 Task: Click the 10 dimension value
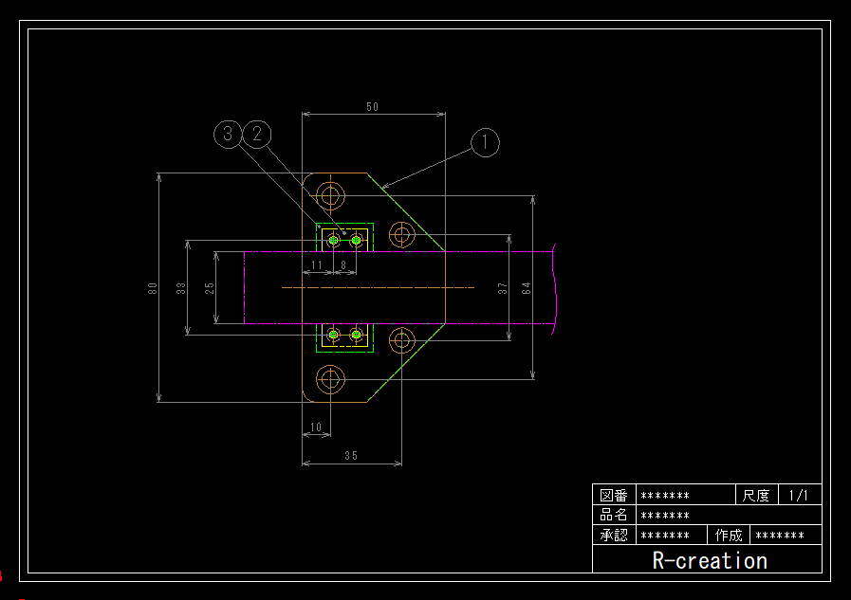pos(316,427)
